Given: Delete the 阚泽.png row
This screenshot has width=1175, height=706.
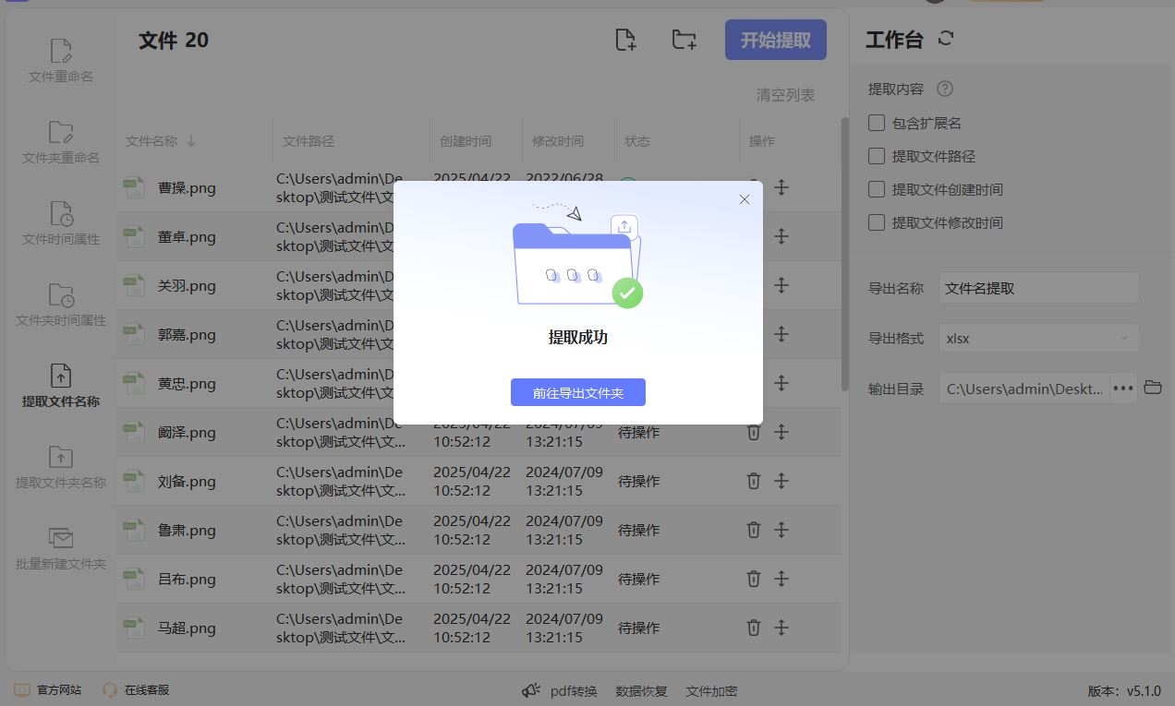Looking at the screenshot, I should [754, 432].
